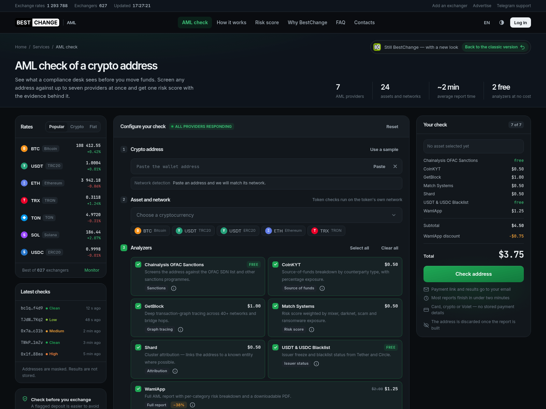The width and height of the screenshot is (546, 409).
Task: Open the EN language selector
Action: coord(487,23)
